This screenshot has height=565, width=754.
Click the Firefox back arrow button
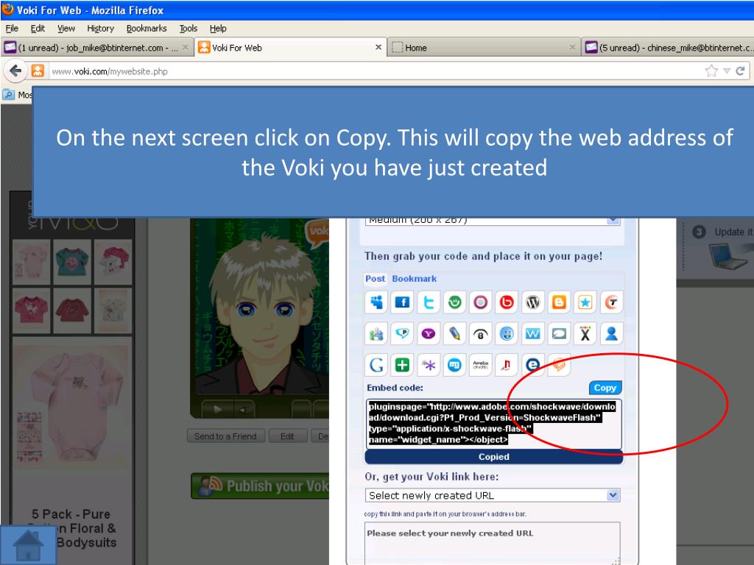click(15, 71)
